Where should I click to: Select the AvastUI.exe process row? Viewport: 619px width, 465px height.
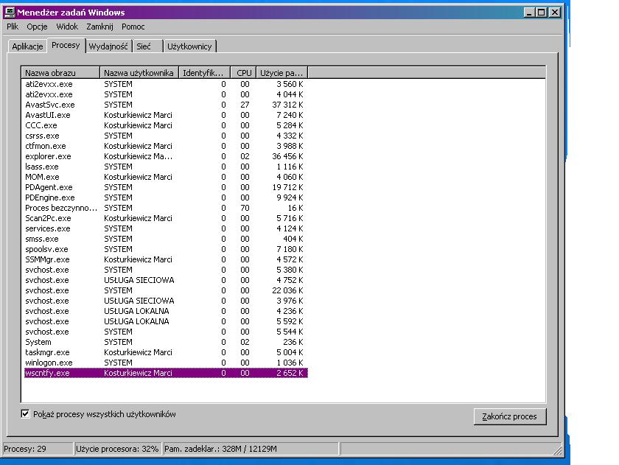pyautogui.click(x=166, y=115)
